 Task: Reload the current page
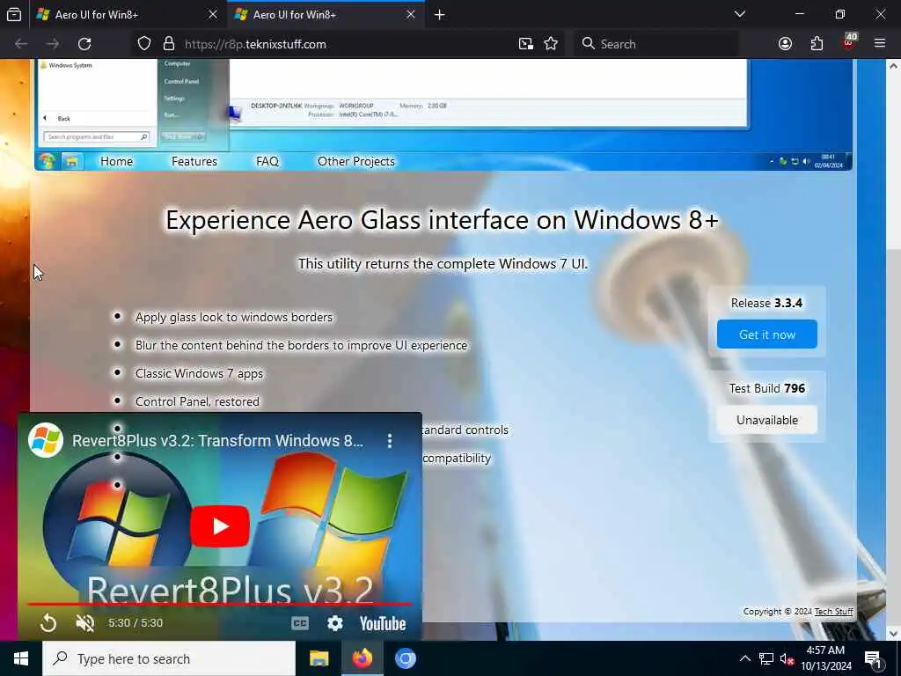[x=84, y=44]
